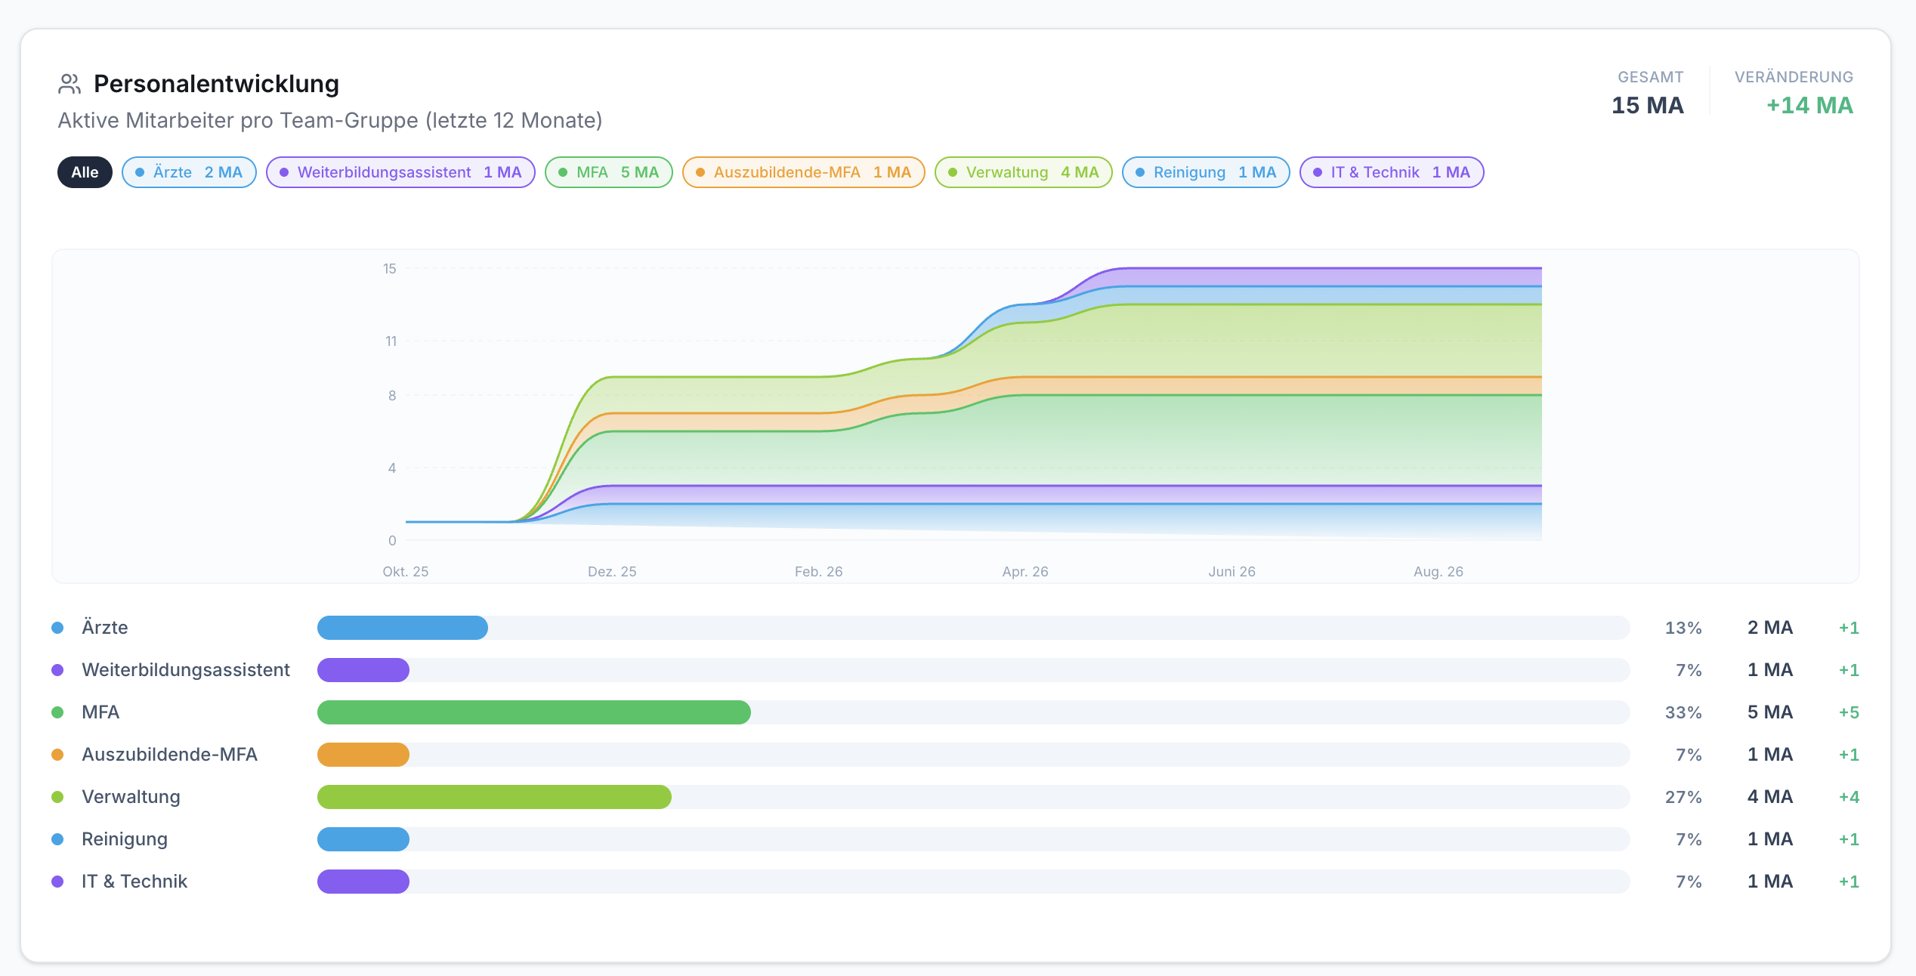Click the 27% value in Verwaltung row
Viewport: 1916px width, 976px height.
point(1683,797)
